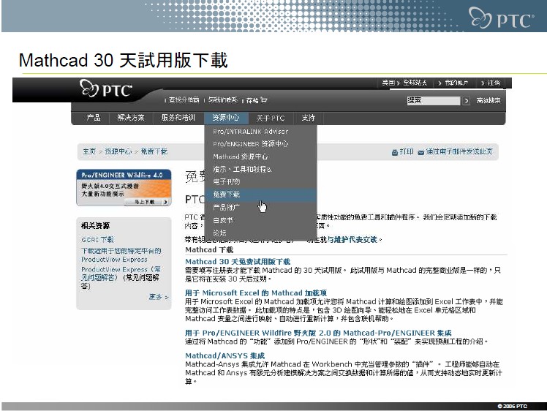Choose Mathcad 资源中心 from the dropdown
547x411 pixels.
click(x=241, y=157)
